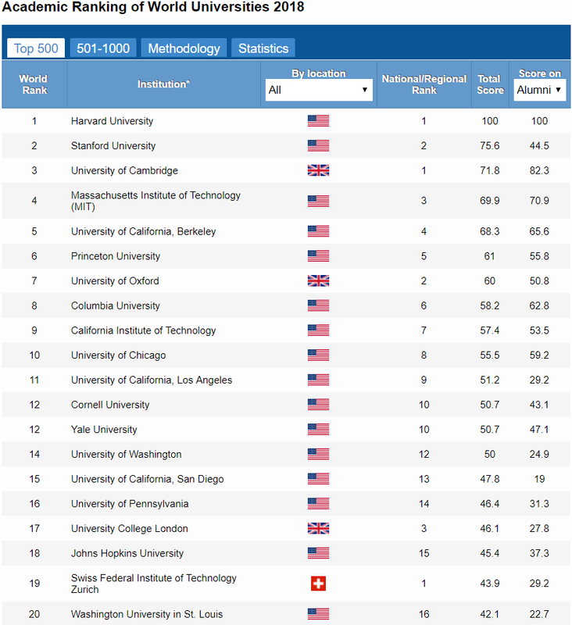This screenshot has height=625, width=572.
Task: Click the Institution column header
Action: click(164, 84)
